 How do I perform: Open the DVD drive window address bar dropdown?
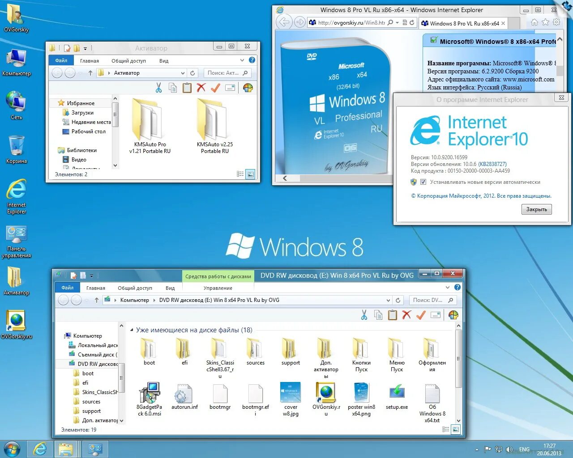pyautogui.click(x=388, y=300)
